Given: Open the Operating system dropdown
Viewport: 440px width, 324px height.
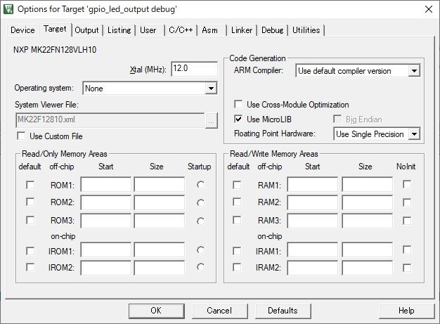Looking at the screenshot, I should coord(150,89).
